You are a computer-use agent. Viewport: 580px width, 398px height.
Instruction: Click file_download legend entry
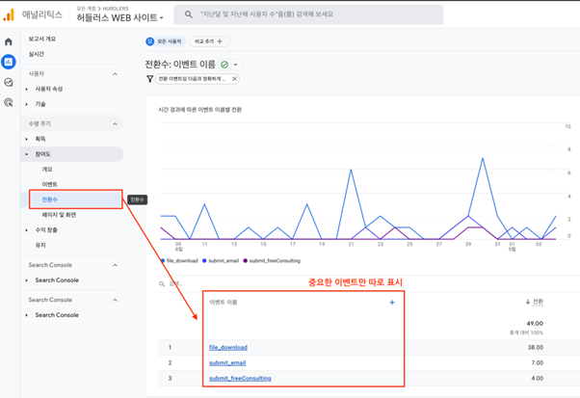179,261
